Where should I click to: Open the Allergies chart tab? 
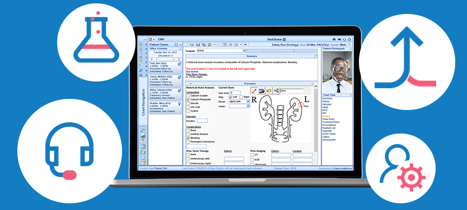(326, 104)
